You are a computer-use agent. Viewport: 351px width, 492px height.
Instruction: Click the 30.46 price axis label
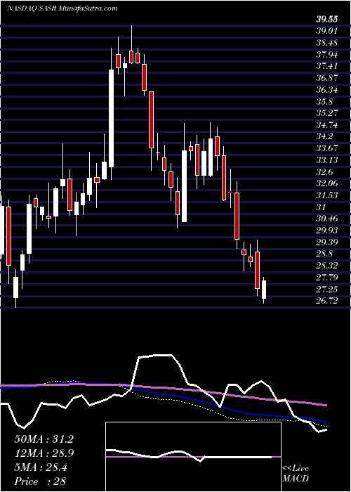tap(327, 219)
